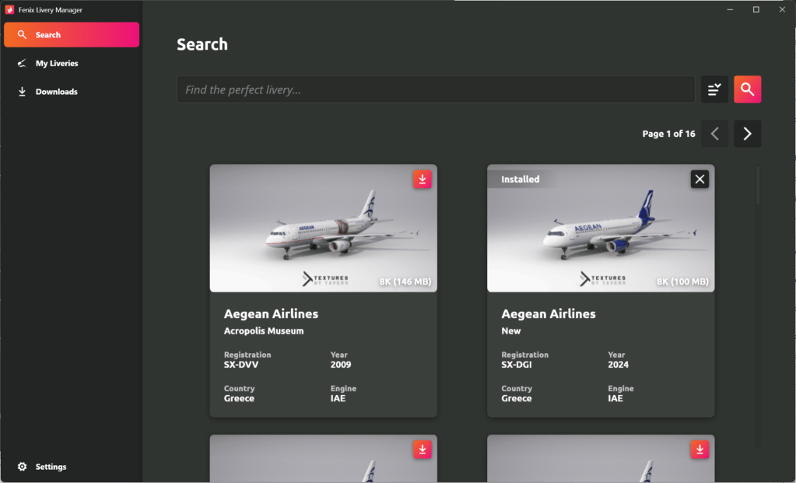796x483 pixels.
Task: Go to the next results page
Action: (747, 134)
